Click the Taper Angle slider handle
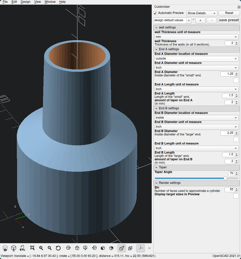Viewport: 241px width, 259px height. pyautogui.click(x=225, y=178)
